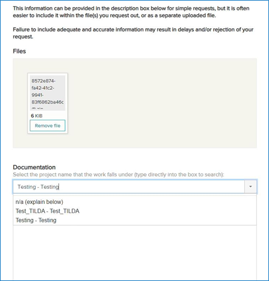This screenshot has height=281, width=269.
Task: Click the Files heading
Action: point(20,51)
